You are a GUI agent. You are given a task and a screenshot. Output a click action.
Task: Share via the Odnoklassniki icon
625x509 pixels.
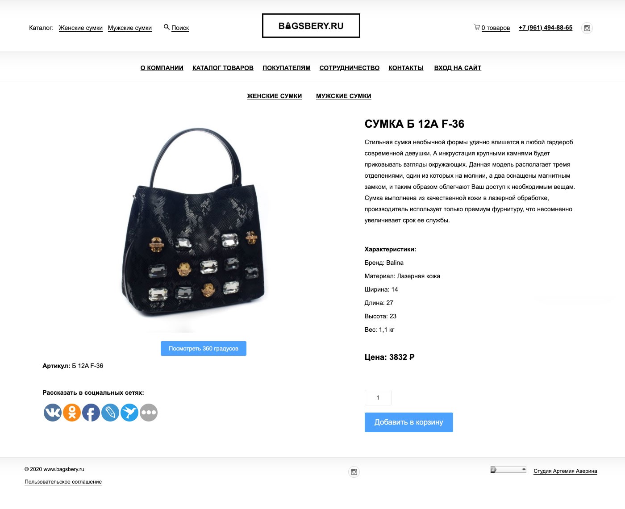click(x=72, y=413)
